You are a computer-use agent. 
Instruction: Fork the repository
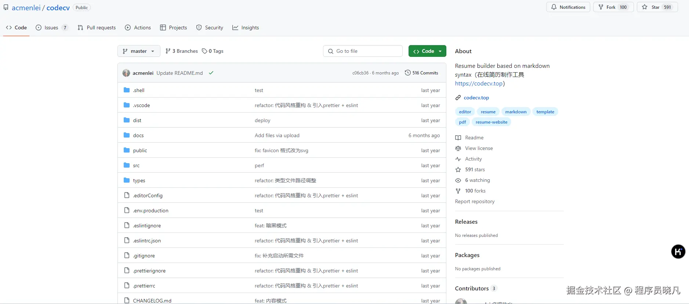[x=613, y=7]
